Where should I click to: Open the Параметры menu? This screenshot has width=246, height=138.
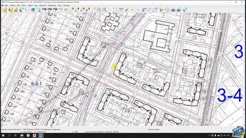(x=52, y=5)
